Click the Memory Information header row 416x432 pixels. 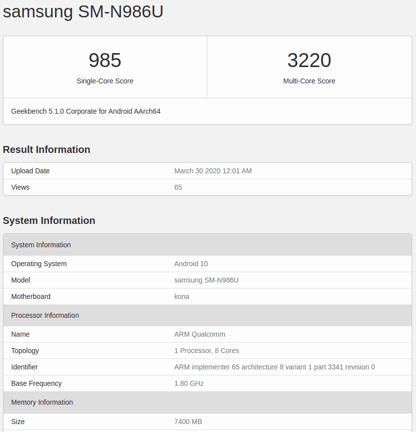42,402
